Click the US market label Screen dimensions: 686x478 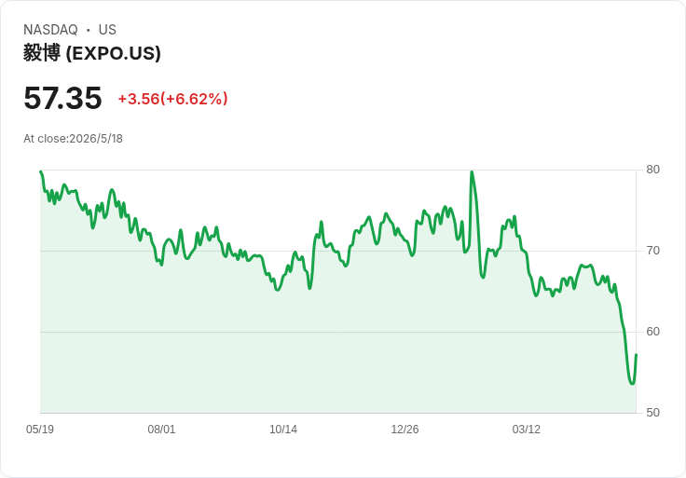(x=107, y=30)
